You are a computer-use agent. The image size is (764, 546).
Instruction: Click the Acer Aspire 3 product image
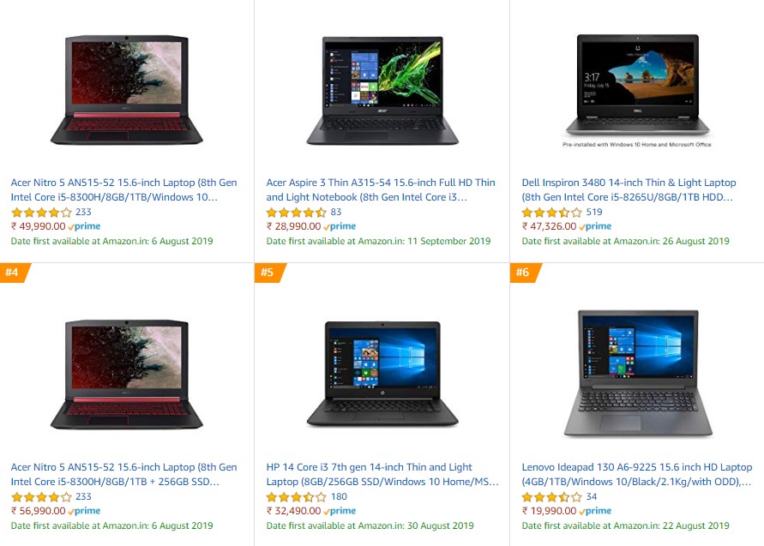click(x=382, y=90)
